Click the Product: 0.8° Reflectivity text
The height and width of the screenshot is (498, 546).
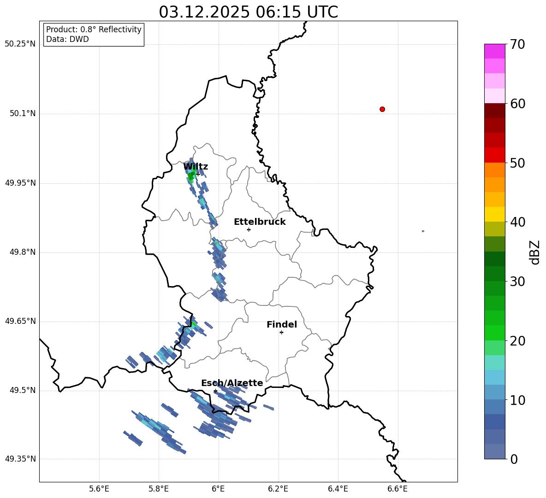tap(94, 29)
